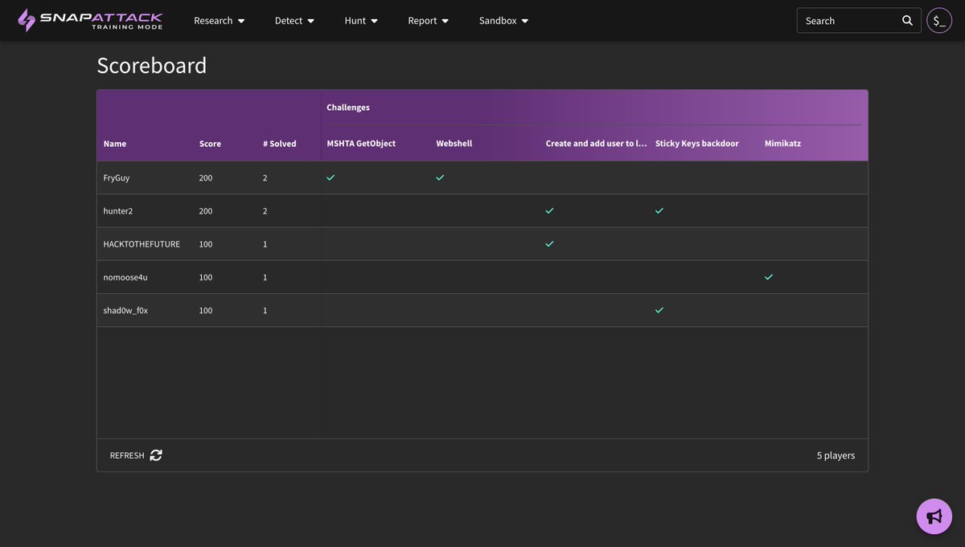
Task: Click HACKTOTHEFUTURE's score of 100
Action: click(206, 244)
